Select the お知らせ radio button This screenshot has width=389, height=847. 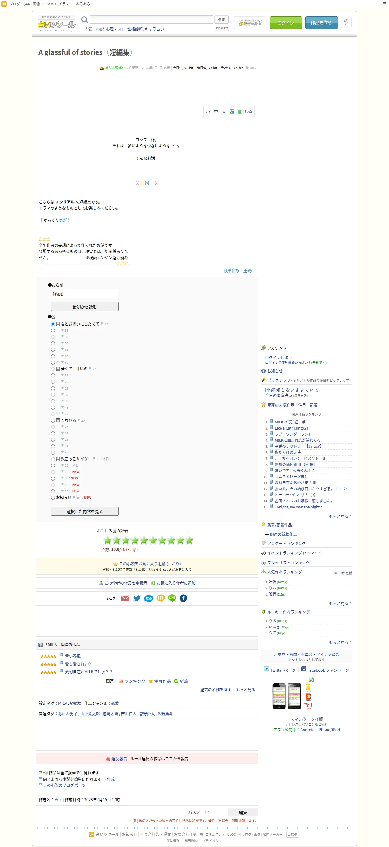tap(52, 498)
